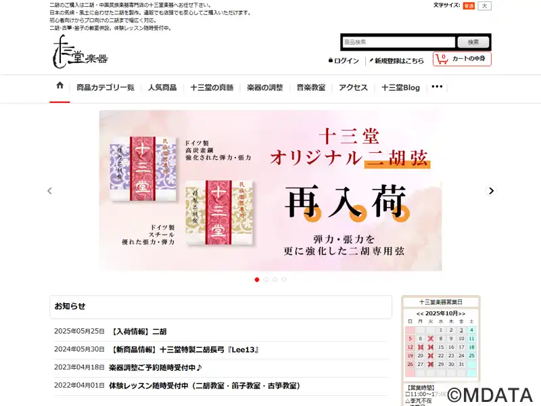
Task: Click the 十三堂楽器営業日 calendar title
Action: coord(441,302)
